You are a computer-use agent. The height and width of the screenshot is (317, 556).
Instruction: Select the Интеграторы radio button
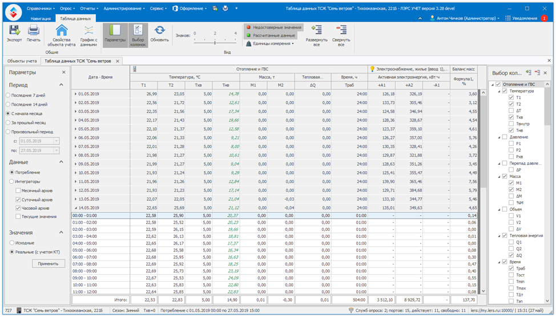click(11, 181)
